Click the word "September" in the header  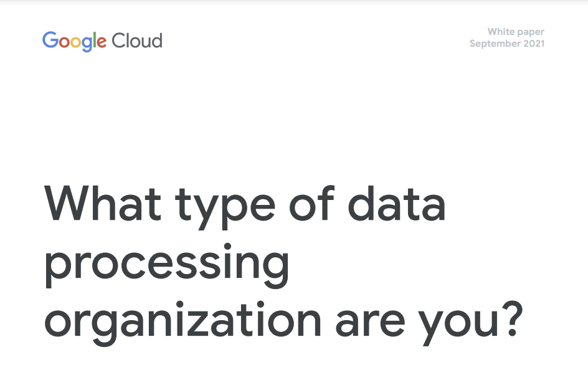(x=496, y=44)
